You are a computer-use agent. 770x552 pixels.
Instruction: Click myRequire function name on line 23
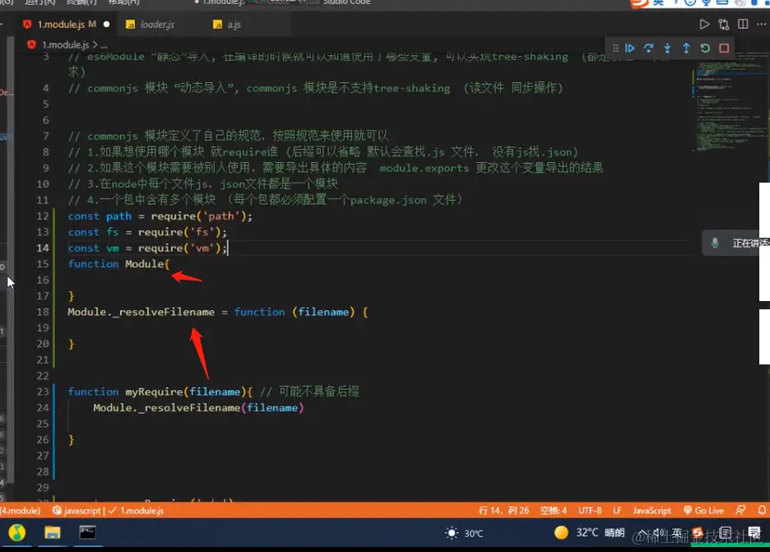154,392
